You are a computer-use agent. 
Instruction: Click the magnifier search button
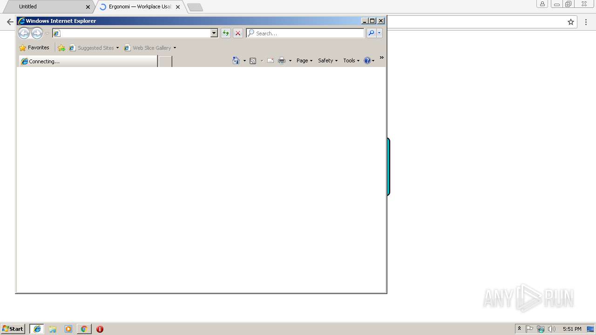click(x=371, y=33)
